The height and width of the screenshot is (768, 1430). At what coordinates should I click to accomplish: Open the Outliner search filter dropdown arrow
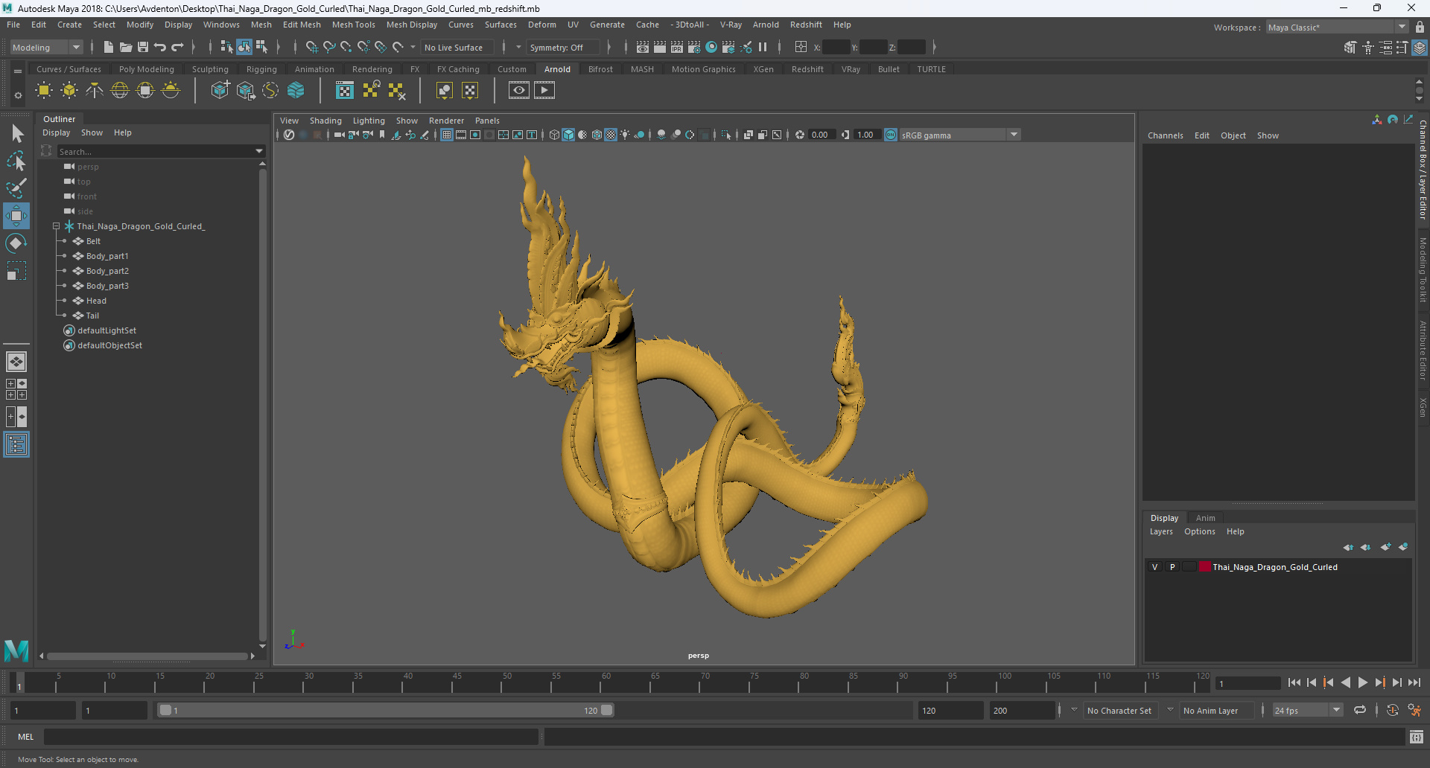coord(259,151)
